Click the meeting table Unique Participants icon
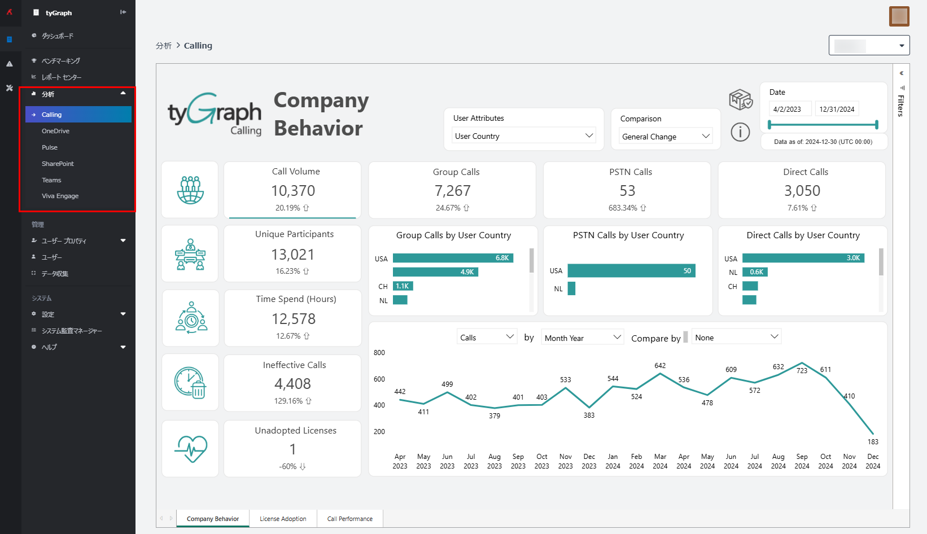Screen dimensions: 927x534 click(x=190, y=254)
